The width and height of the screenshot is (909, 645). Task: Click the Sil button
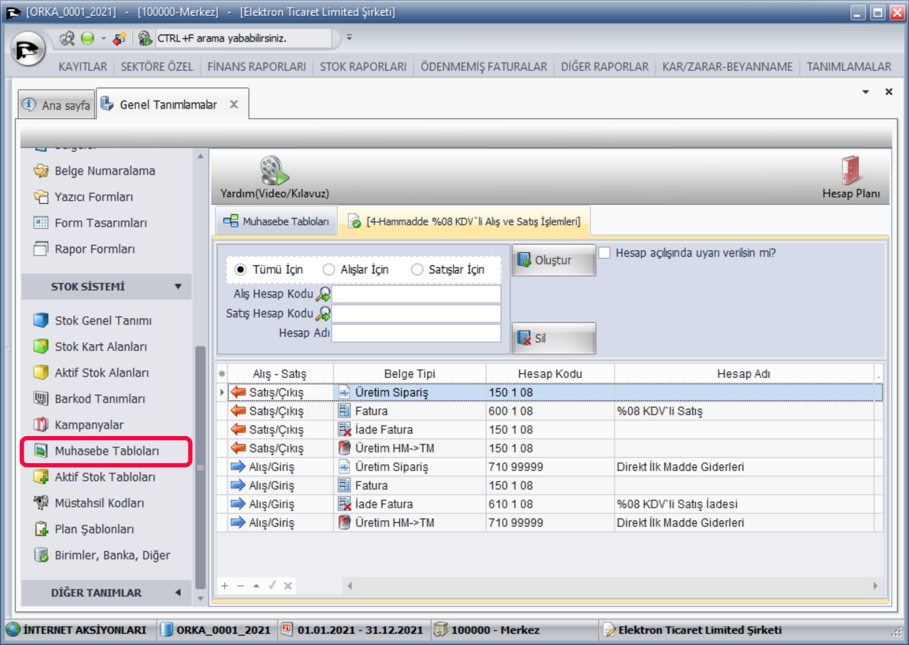tap(554, 338)
